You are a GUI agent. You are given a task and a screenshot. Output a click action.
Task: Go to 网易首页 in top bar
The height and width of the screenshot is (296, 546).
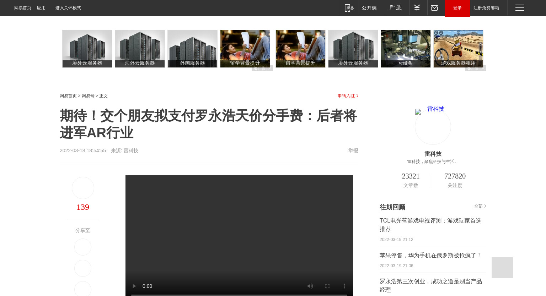[23, 8]
